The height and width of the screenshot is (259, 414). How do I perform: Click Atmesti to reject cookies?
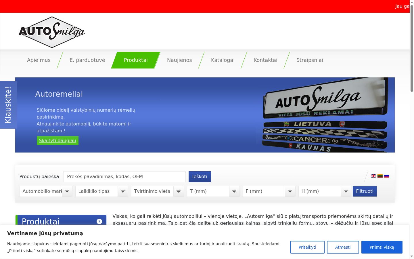click(x=343, y=247)
